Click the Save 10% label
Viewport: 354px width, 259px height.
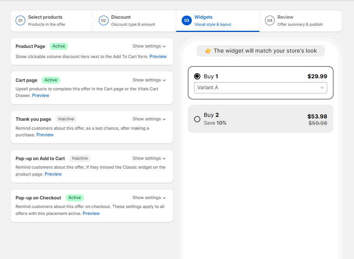pos(215,123)
